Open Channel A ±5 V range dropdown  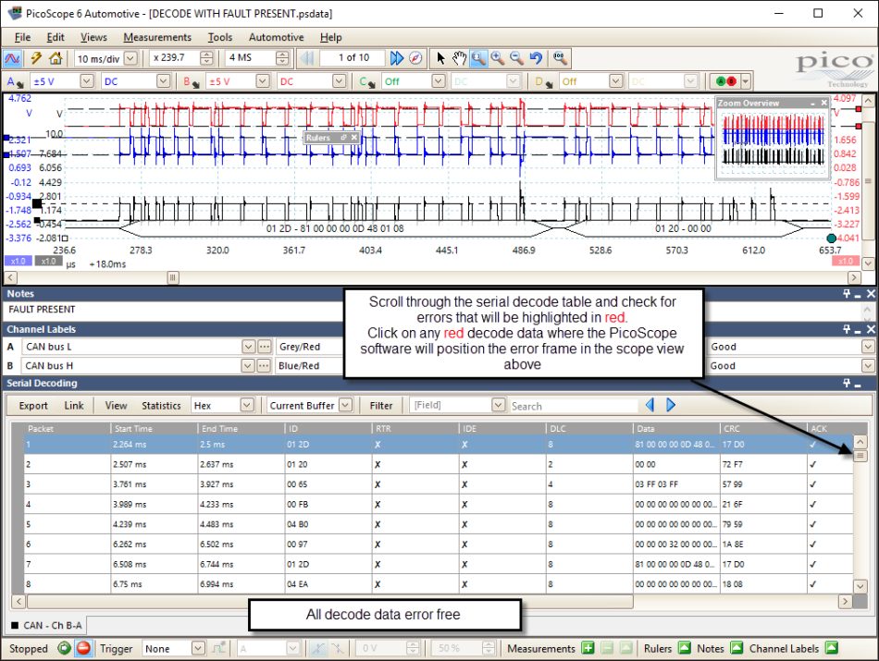[x=86, y=81]
